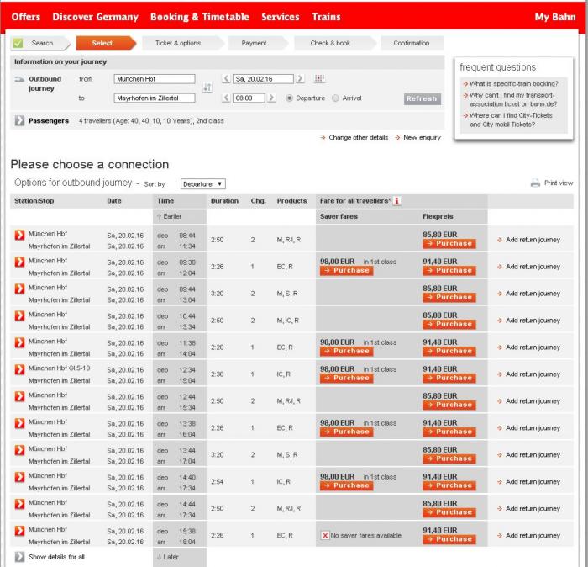Screen dimensions: 588x567
Task: Click the green checkmark Search step icon
Action: pyautogui.click(x=18, y=43)
